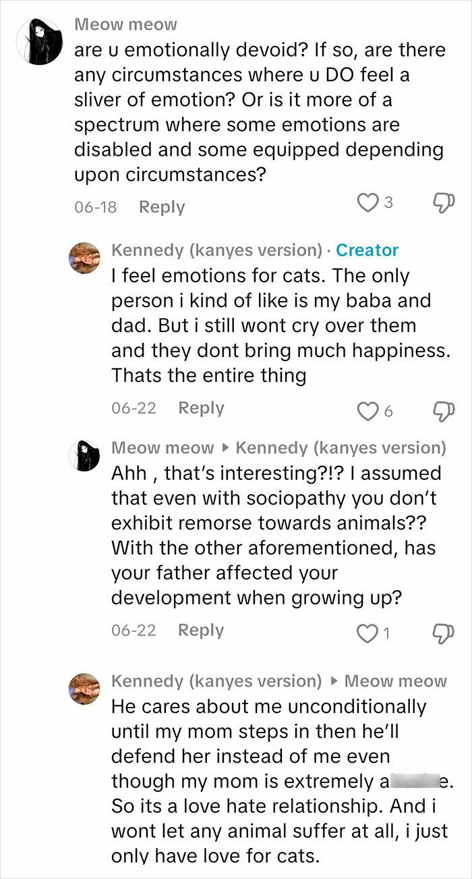Tap the dislike icon beside Kennedy's first reply
The width and height of the screenshot is (472, 879).
point(442,408)
